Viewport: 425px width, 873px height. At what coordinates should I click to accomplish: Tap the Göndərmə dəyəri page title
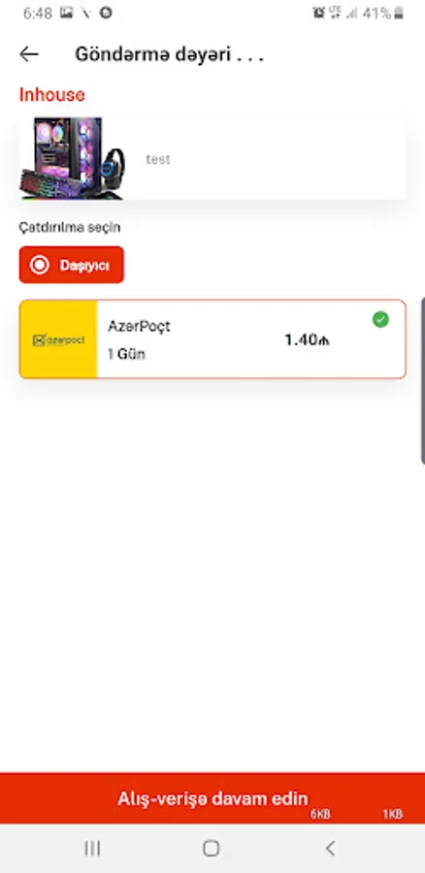click(169, 54)
